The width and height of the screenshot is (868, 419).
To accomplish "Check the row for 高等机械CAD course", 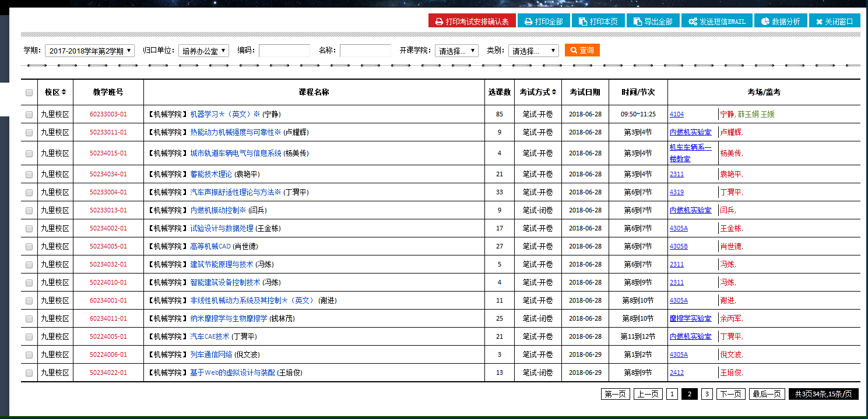I will pyautogui.click(x=29, y=247).
